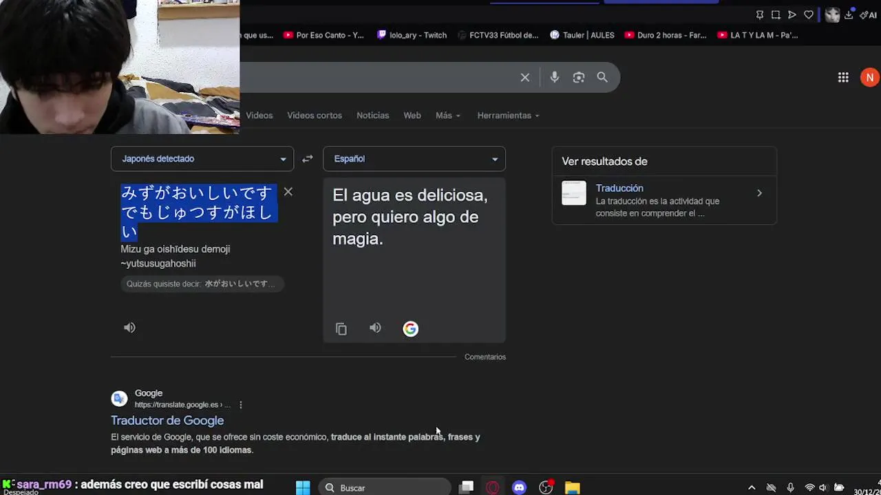
Task: Click the Ver resultados de heading
Action: (604, 162)
